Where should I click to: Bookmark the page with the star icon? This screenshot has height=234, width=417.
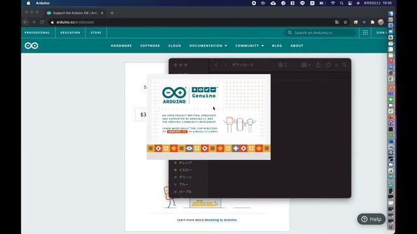point(345,22)
